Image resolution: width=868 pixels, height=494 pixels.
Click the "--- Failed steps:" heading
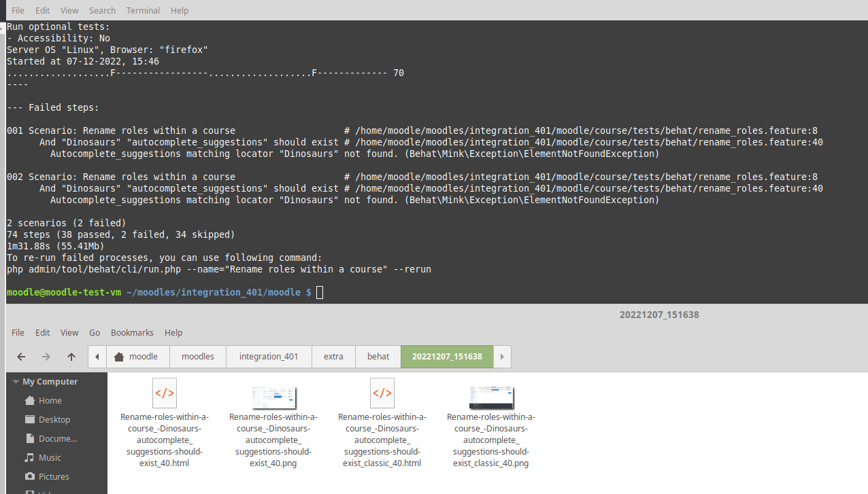click(53, 107)
